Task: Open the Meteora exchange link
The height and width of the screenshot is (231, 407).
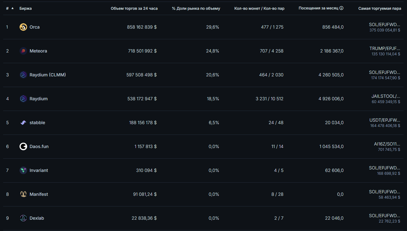Action: [38, 51]
